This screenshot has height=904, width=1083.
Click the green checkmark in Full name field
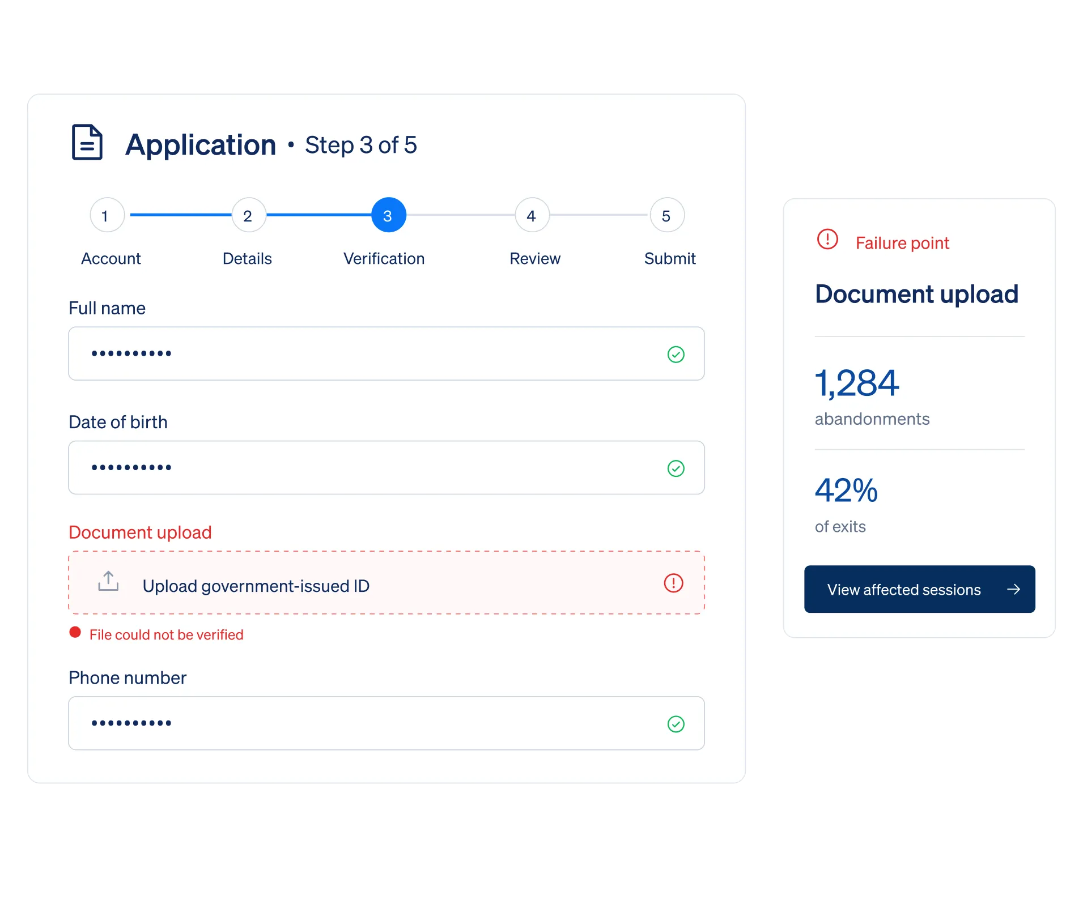click(676, 355)
